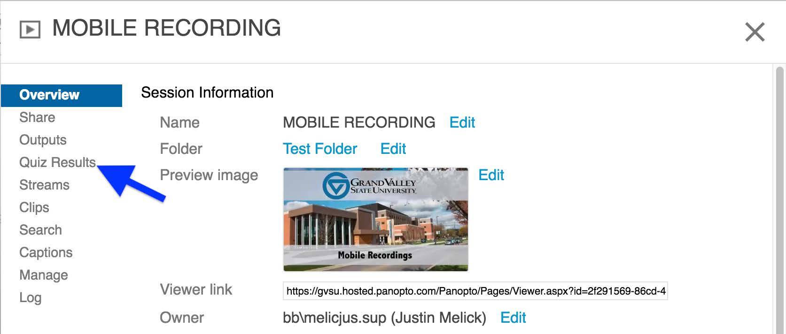Click the play icon beside the MOBILE RECORDING title

pyautogui.click(x=30, y=30)
